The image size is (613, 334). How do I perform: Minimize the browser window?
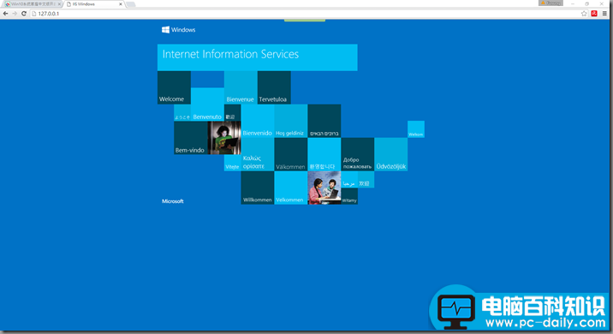(x=573, y=3)
